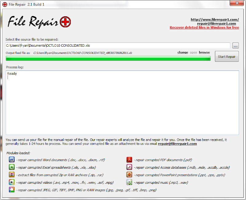Start the repair process
The height and width of the screenshot is (200, 246).
point(227,57)
